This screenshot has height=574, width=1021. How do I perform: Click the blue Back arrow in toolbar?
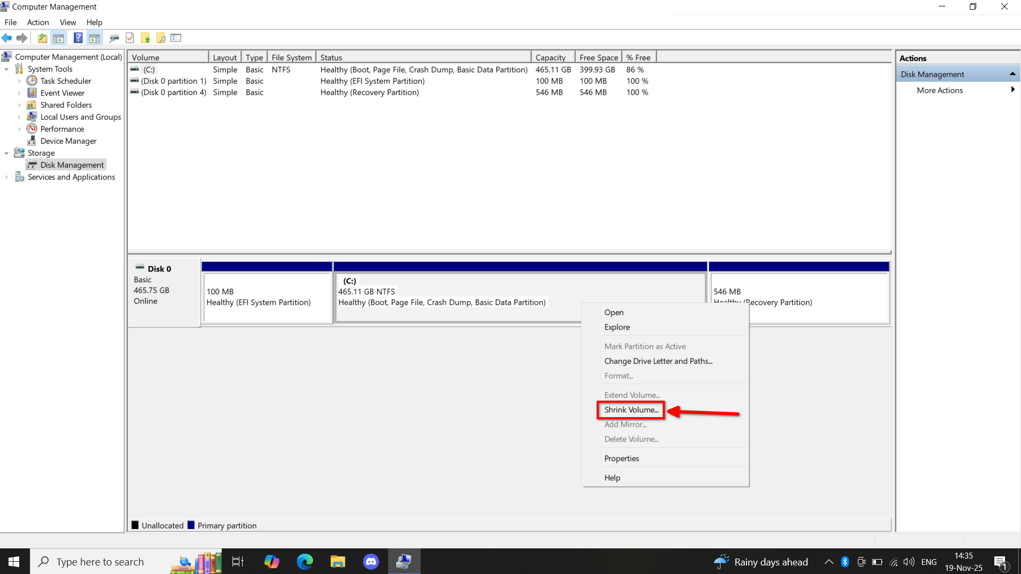point(7,38)
